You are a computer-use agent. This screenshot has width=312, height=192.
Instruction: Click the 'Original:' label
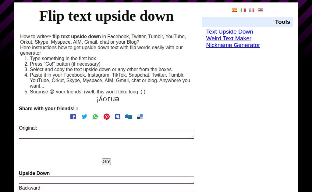pos(28,128)
